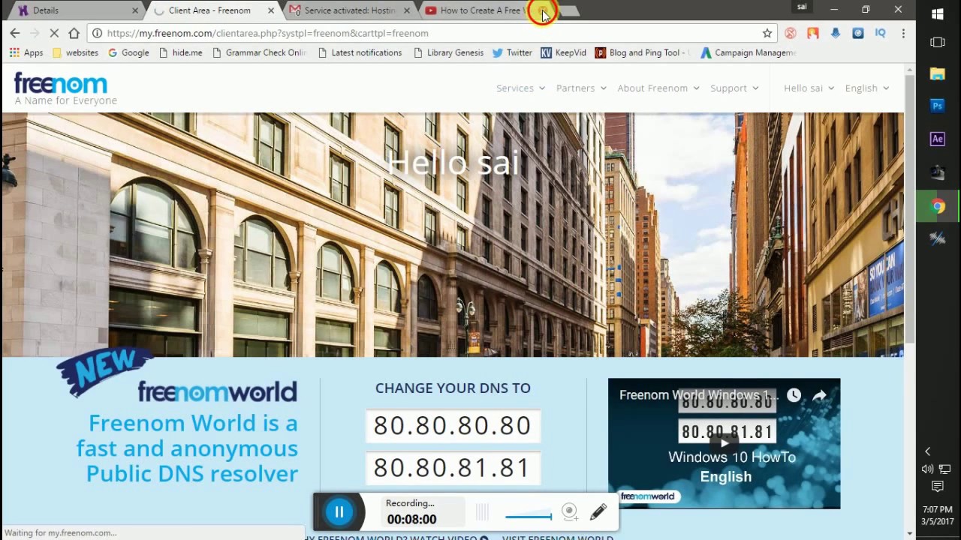Image resolution: width=961 pixels, height=540 pixels.
Task: Open the waveform app on the taskbar
Action: click(937, 238)
